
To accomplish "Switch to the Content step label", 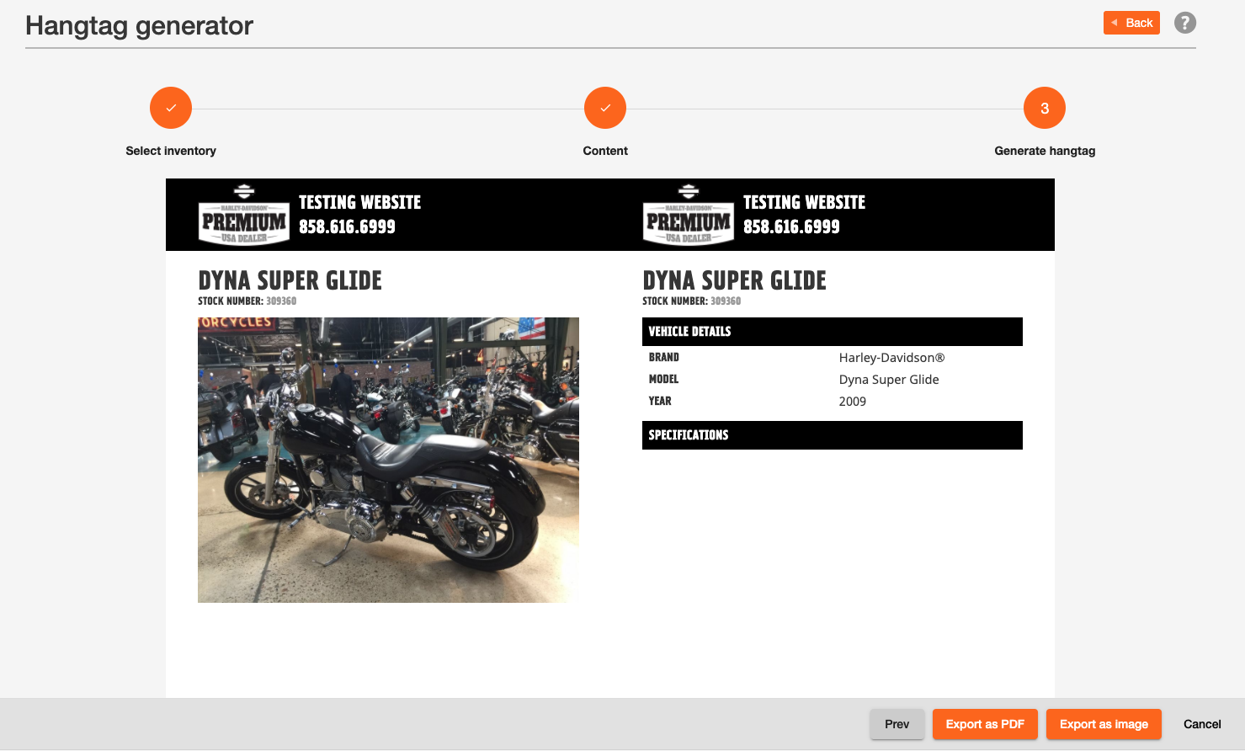I will coord(605,151).
